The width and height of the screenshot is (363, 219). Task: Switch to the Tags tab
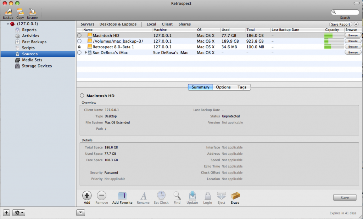(242, 87)
